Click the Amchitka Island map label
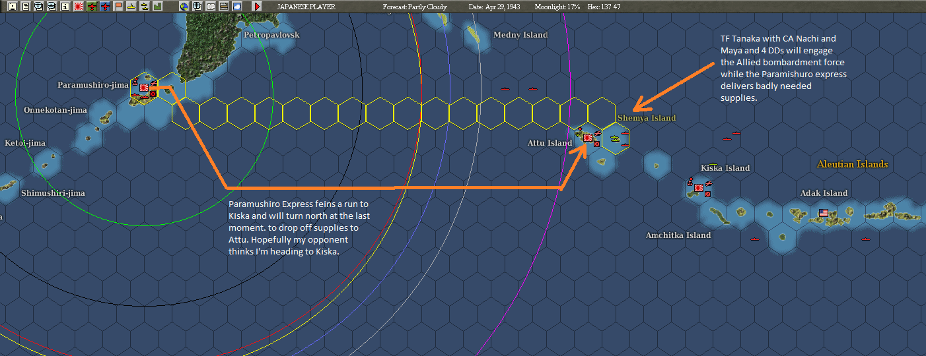Screen dimensions: 926x356 point(678,235)
